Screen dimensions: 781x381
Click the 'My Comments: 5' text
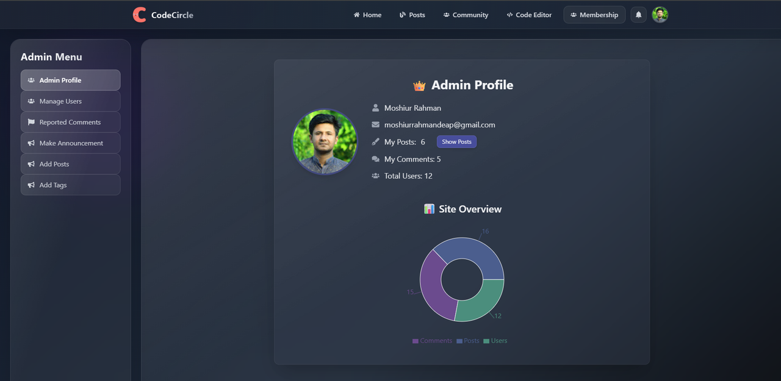pos(412,159)
